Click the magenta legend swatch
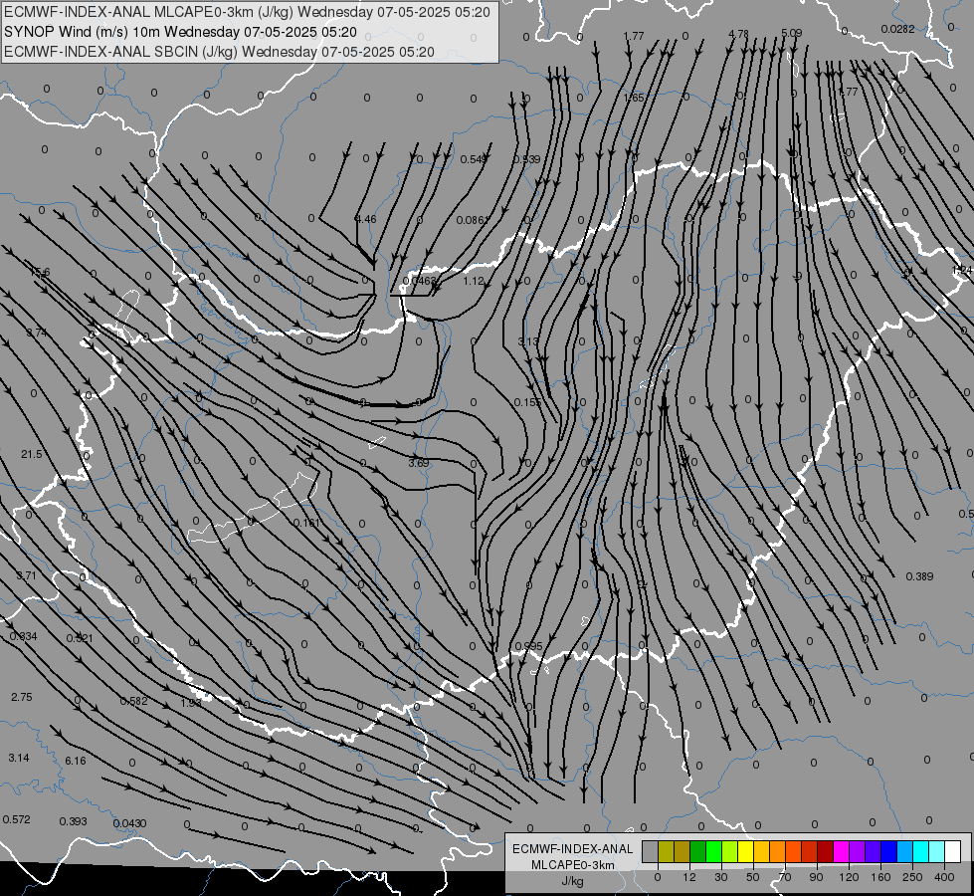The image size is (974, 896). [841, 851]
